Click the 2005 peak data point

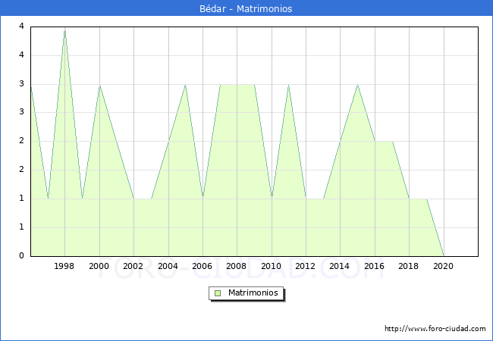pyautogui.click(x=186, y=85)
